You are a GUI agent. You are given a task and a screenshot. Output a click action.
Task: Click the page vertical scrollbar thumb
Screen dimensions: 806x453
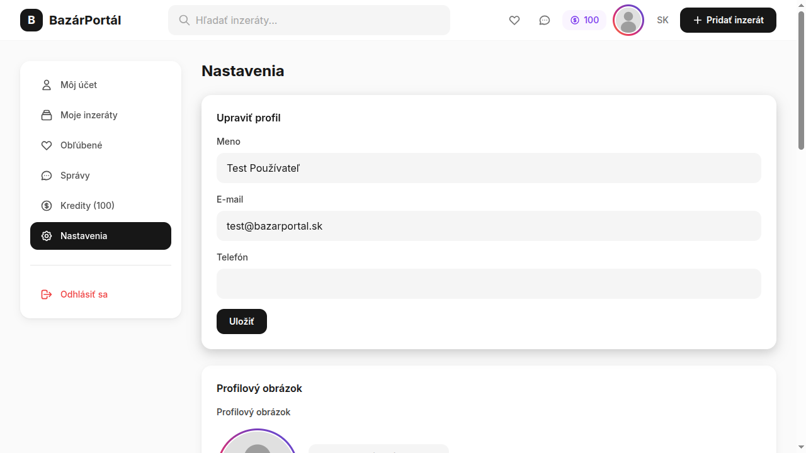point(801,81)
